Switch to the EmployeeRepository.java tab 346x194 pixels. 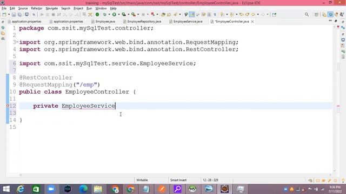point(142,22)
